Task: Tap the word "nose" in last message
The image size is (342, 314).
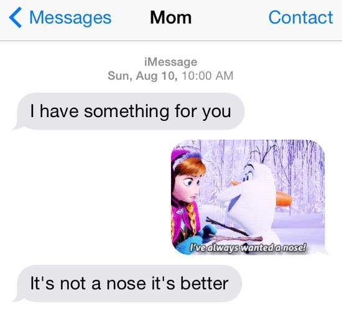Action: [x=126, y=284]
